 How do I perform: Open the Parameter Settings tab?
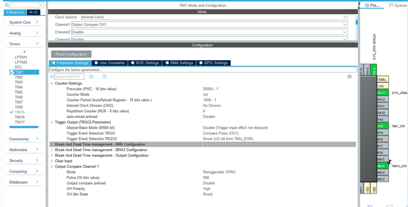tap(70, 63)
